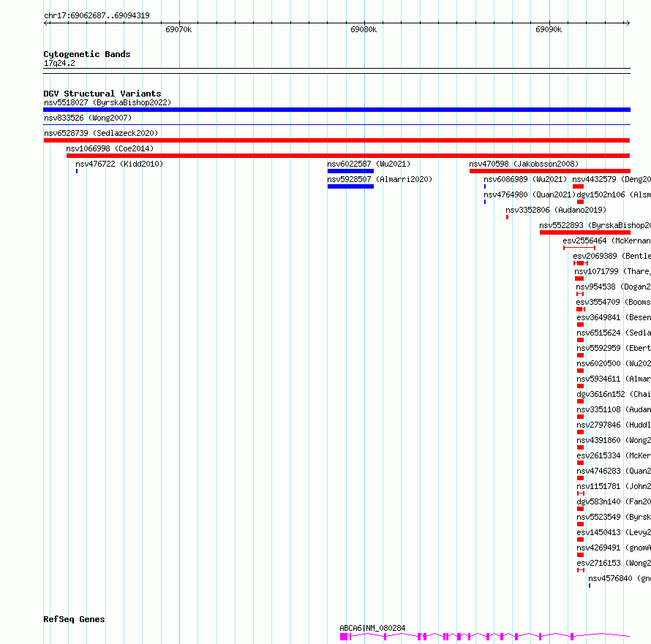
Task: Select the nsv6515624 variant label
Action: (614, 333)
